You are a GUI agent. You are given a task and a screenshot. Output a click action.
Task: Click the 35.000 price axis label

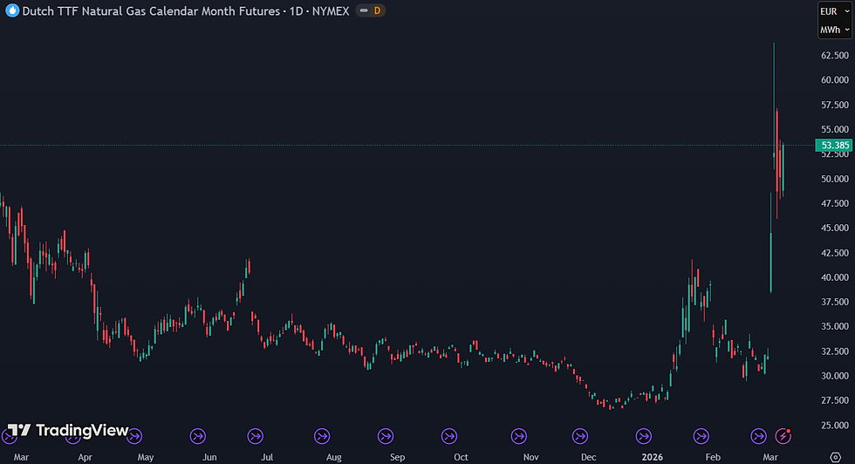[835, 326]
